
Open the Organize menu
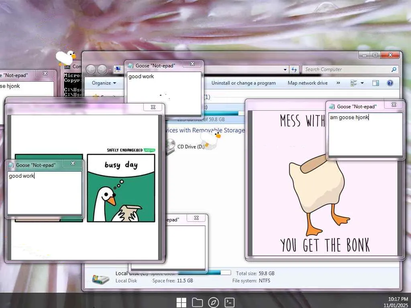[104, 83]
